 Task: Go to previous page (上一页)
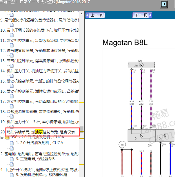coord(95,15)
